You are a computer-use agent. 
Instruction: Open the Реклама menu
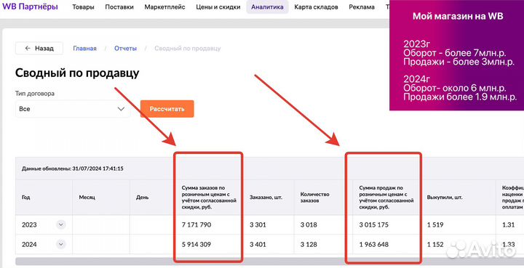pos(362,7)
